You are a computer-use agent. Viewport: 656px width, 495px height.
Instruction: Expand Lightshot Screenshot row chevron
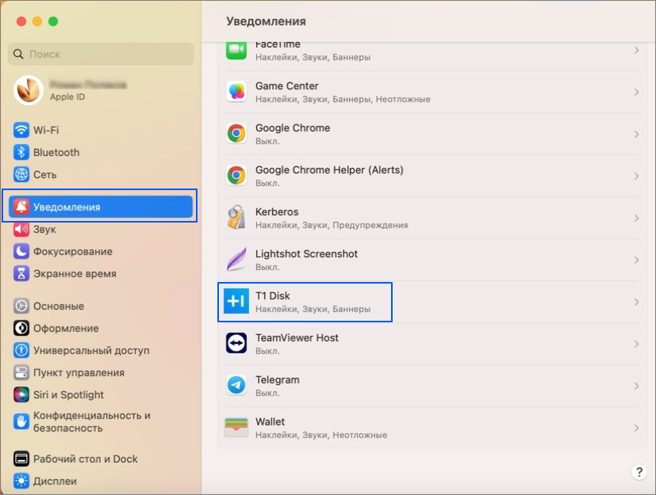coord(636,260)
